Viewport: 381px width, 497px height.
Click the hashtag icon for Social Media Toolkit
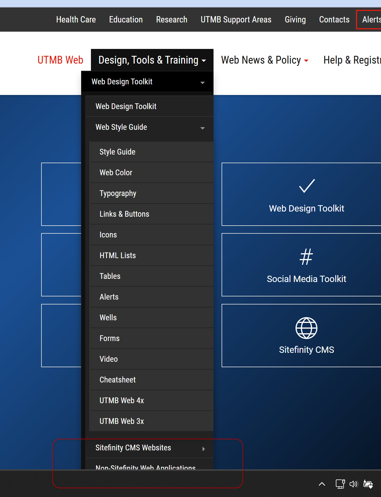[x=306, y=256]
